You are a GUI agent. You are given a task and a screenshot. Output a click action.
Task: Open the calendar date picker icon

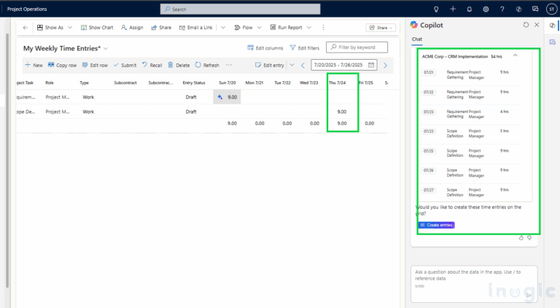click(x=371, y=65)
